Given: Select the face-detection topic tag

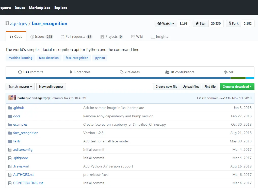Looking at the screenshot, I should click(x=49, y=58).
